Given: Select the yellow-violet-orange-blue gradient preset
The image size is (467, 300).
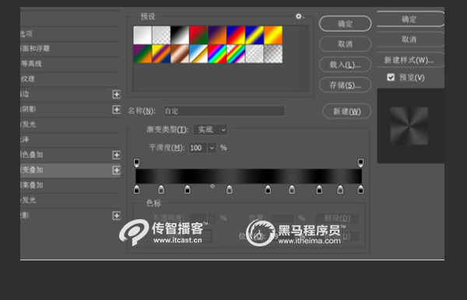Looking at the screenshot, I should point(161,54).
